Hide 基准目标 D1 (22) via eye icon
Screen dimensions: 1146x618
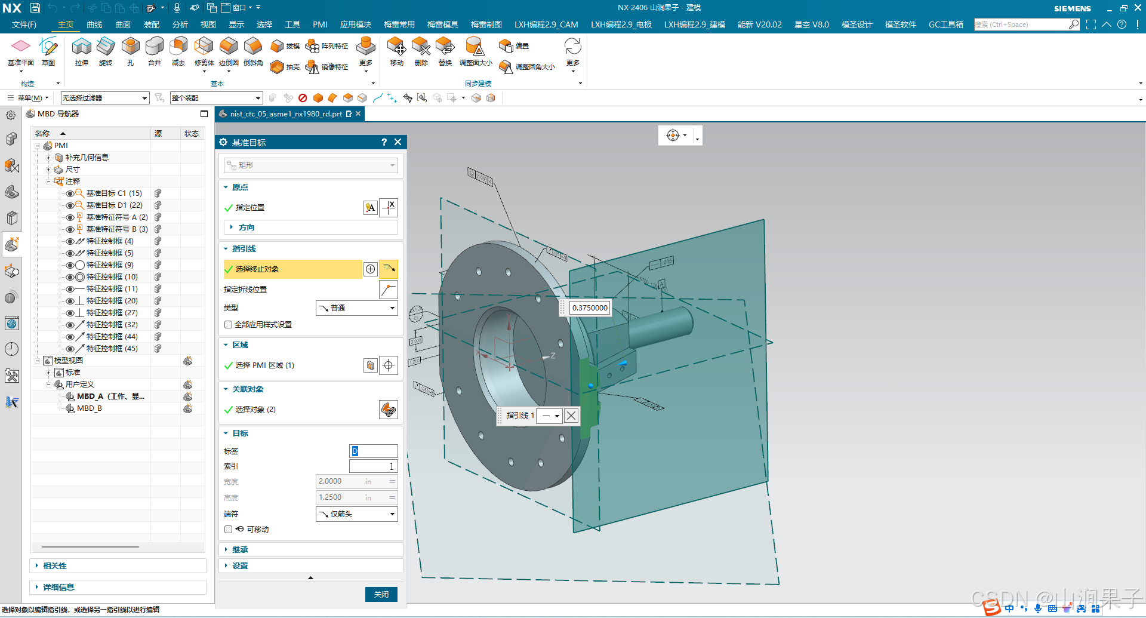[x=70, y=205]
